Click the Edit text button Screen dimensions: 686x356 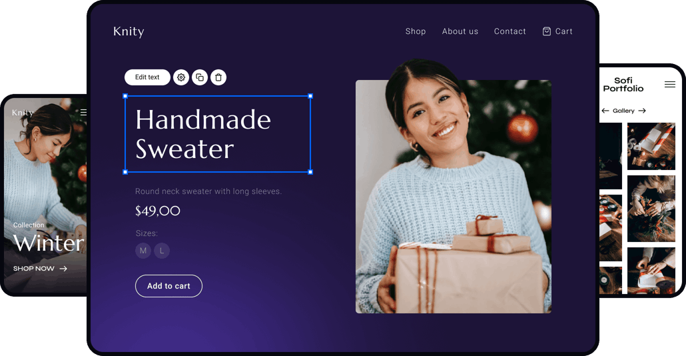tap(147, 77)
